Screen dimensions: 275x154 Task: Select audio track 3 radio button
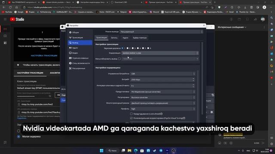133,48
